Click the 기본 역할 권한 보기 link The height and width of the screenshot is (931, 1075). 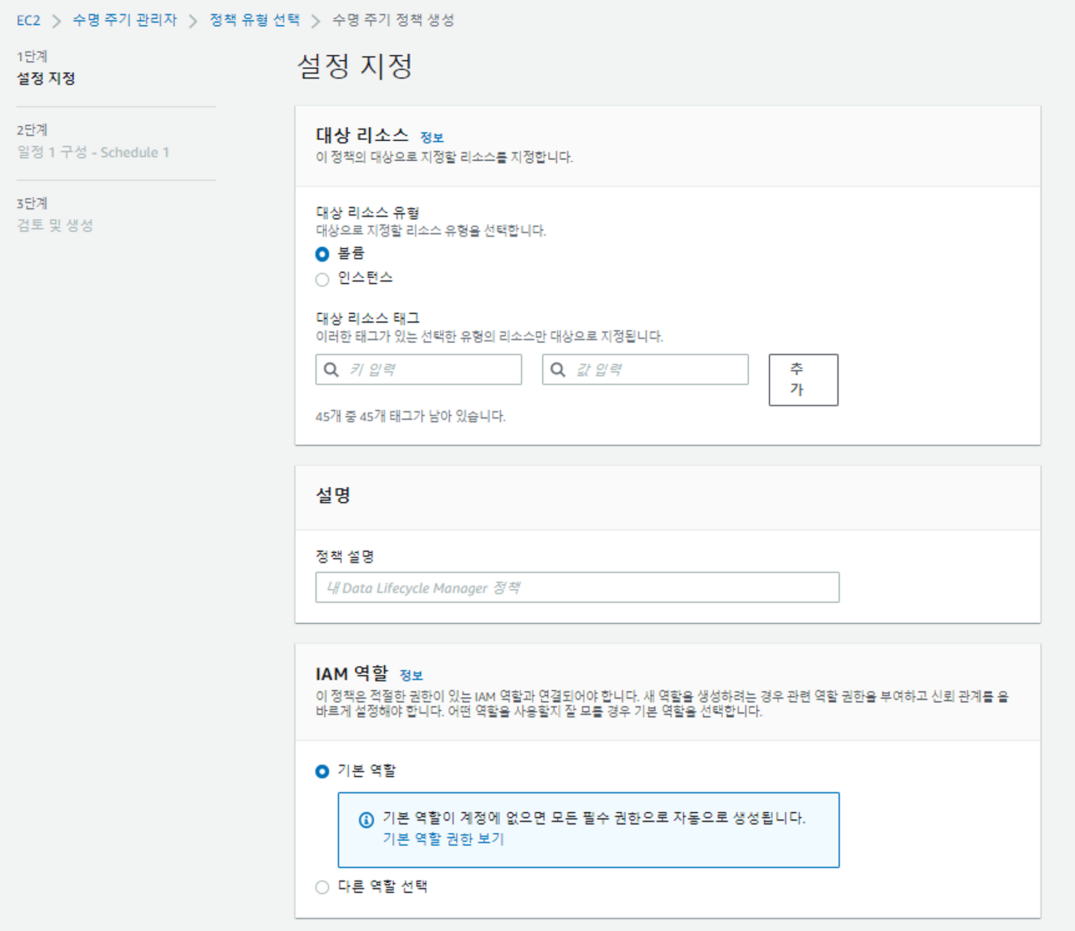coord(443,839)
